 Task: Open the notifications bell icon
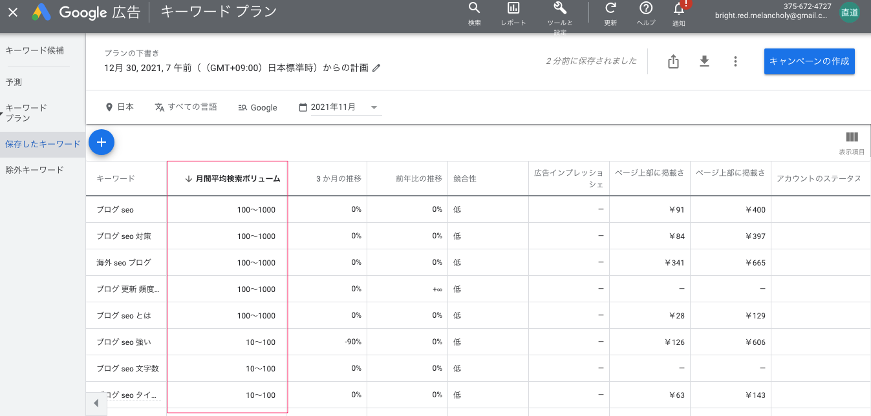pos(679,8)
